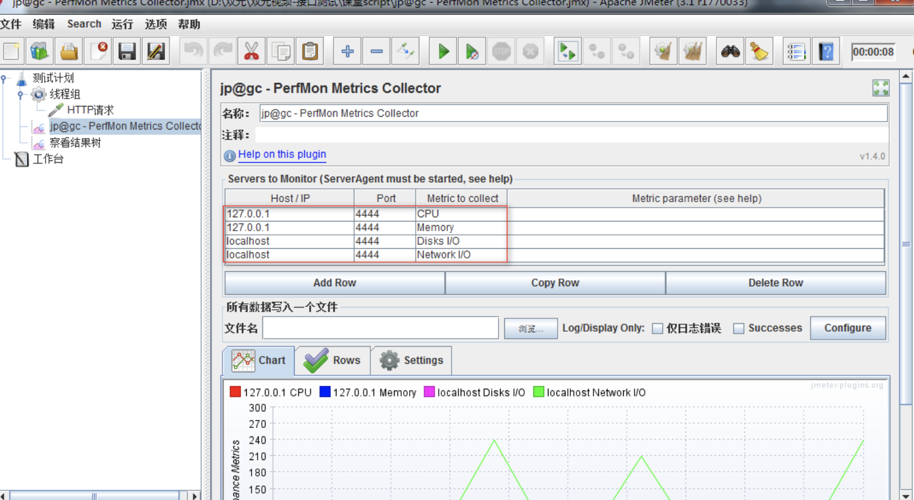
Task: Select the Network I/O metric cell
Action: click(461, 255)
